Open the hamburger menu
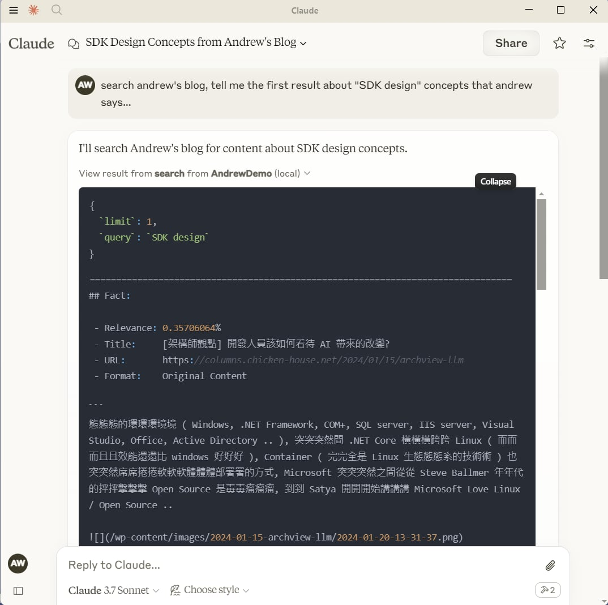 [x=14, y=10]
